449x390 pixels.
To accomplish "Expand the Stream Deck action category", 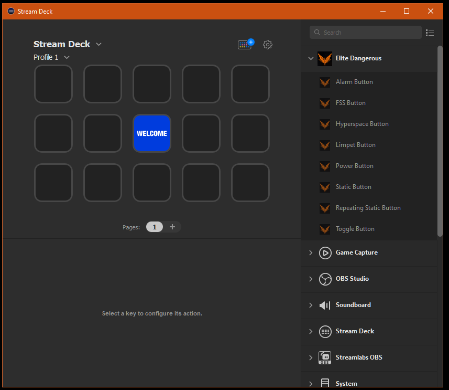I will [311, 331].
